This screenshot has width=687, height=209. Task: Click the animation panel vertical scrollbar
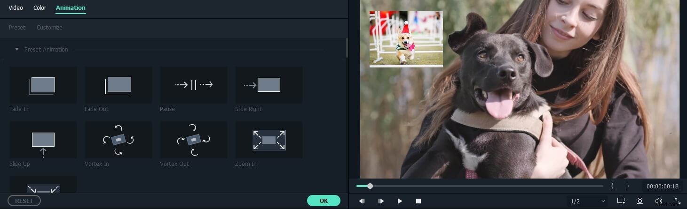point(347,47)
